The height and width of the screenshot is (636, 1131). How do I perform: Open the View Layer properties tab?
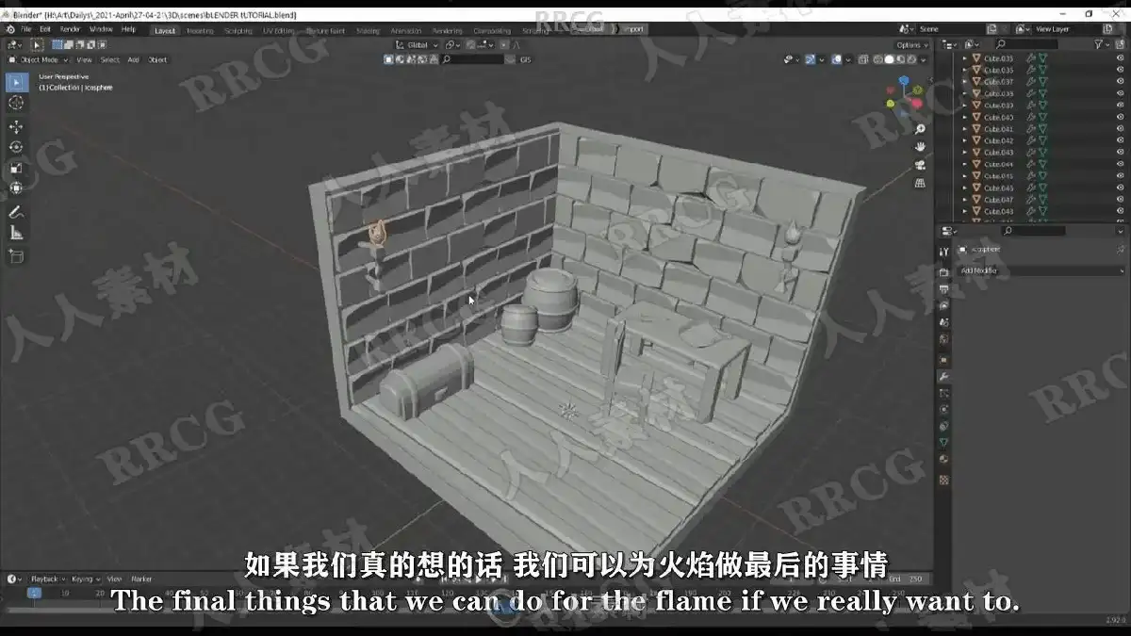pos(943,306)
